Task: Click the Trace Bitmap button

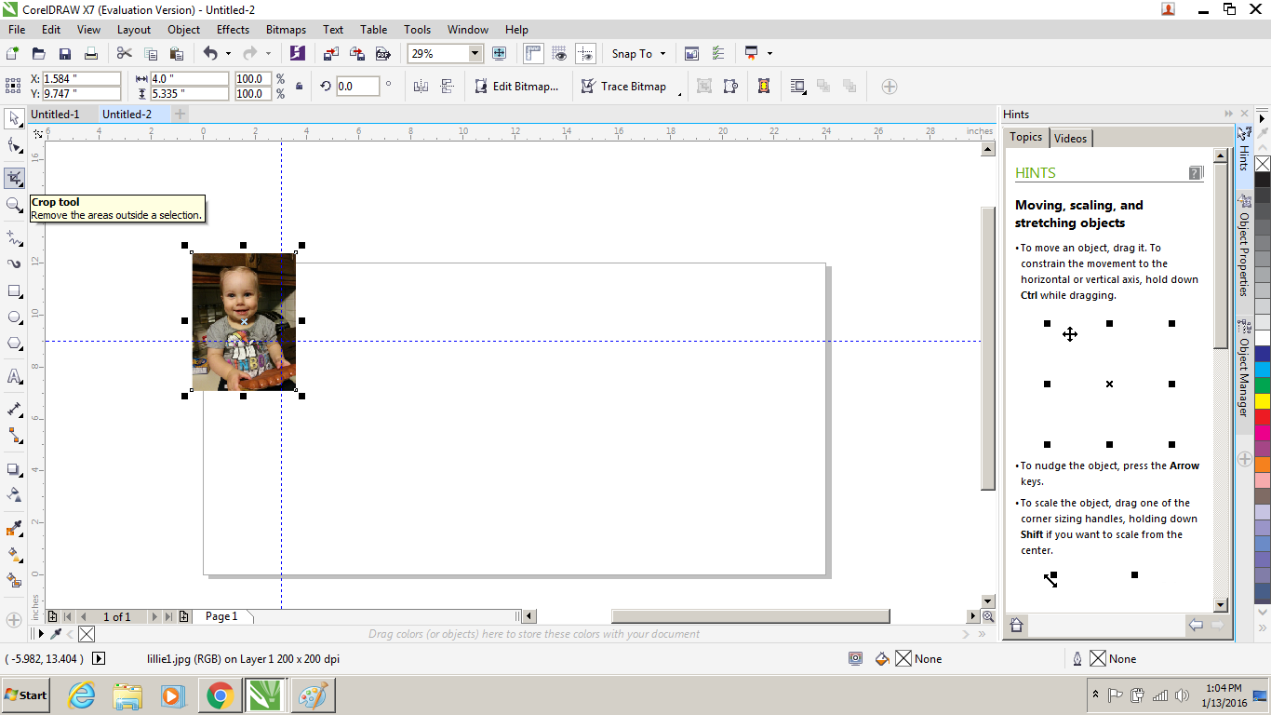Action: click(x=623, y=87)
